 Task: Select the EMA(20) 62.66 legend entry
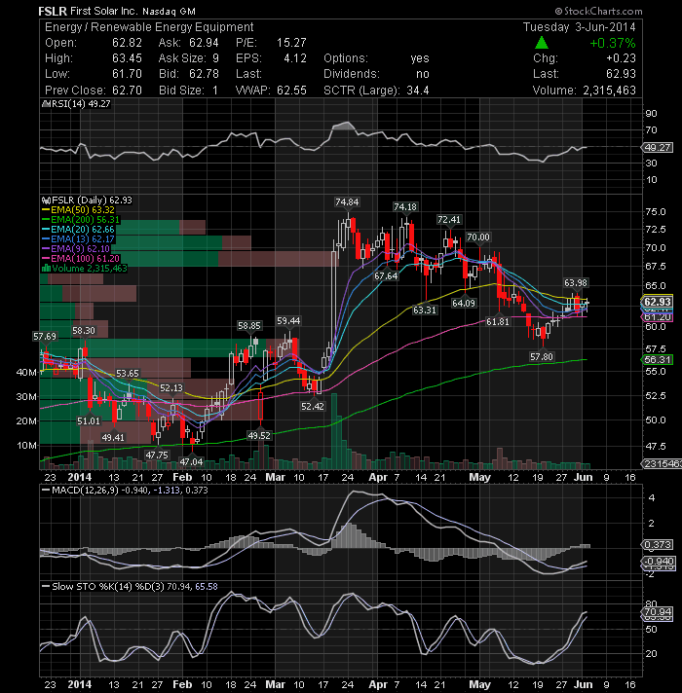tap(78, 230)
